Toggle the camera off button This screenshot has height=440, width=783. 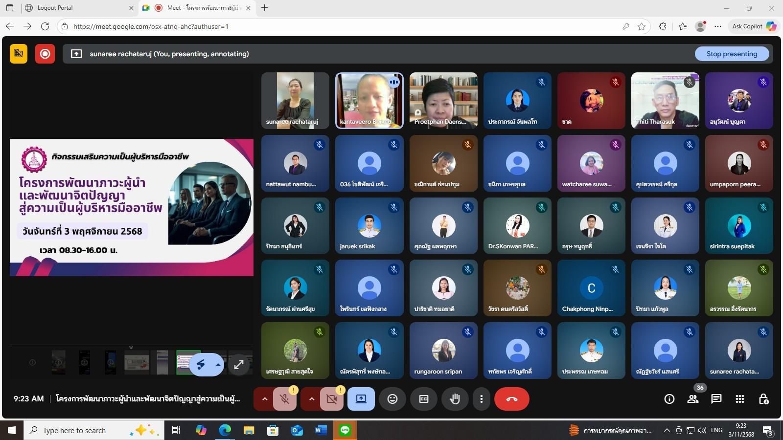(331, 399)
